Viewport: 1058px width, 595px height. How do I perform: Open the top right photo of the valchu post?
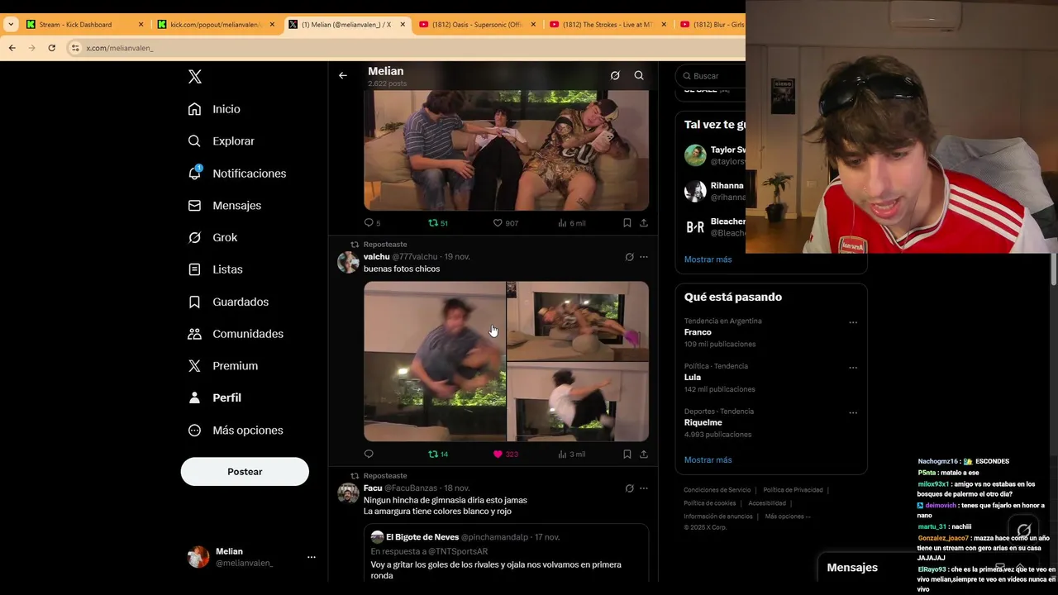[578, 321]
